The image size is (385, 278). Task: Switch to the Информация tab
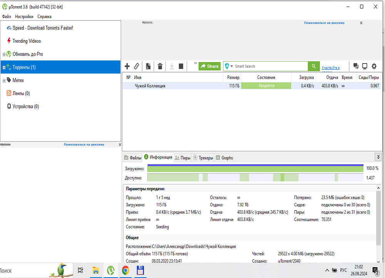(158, 157)
